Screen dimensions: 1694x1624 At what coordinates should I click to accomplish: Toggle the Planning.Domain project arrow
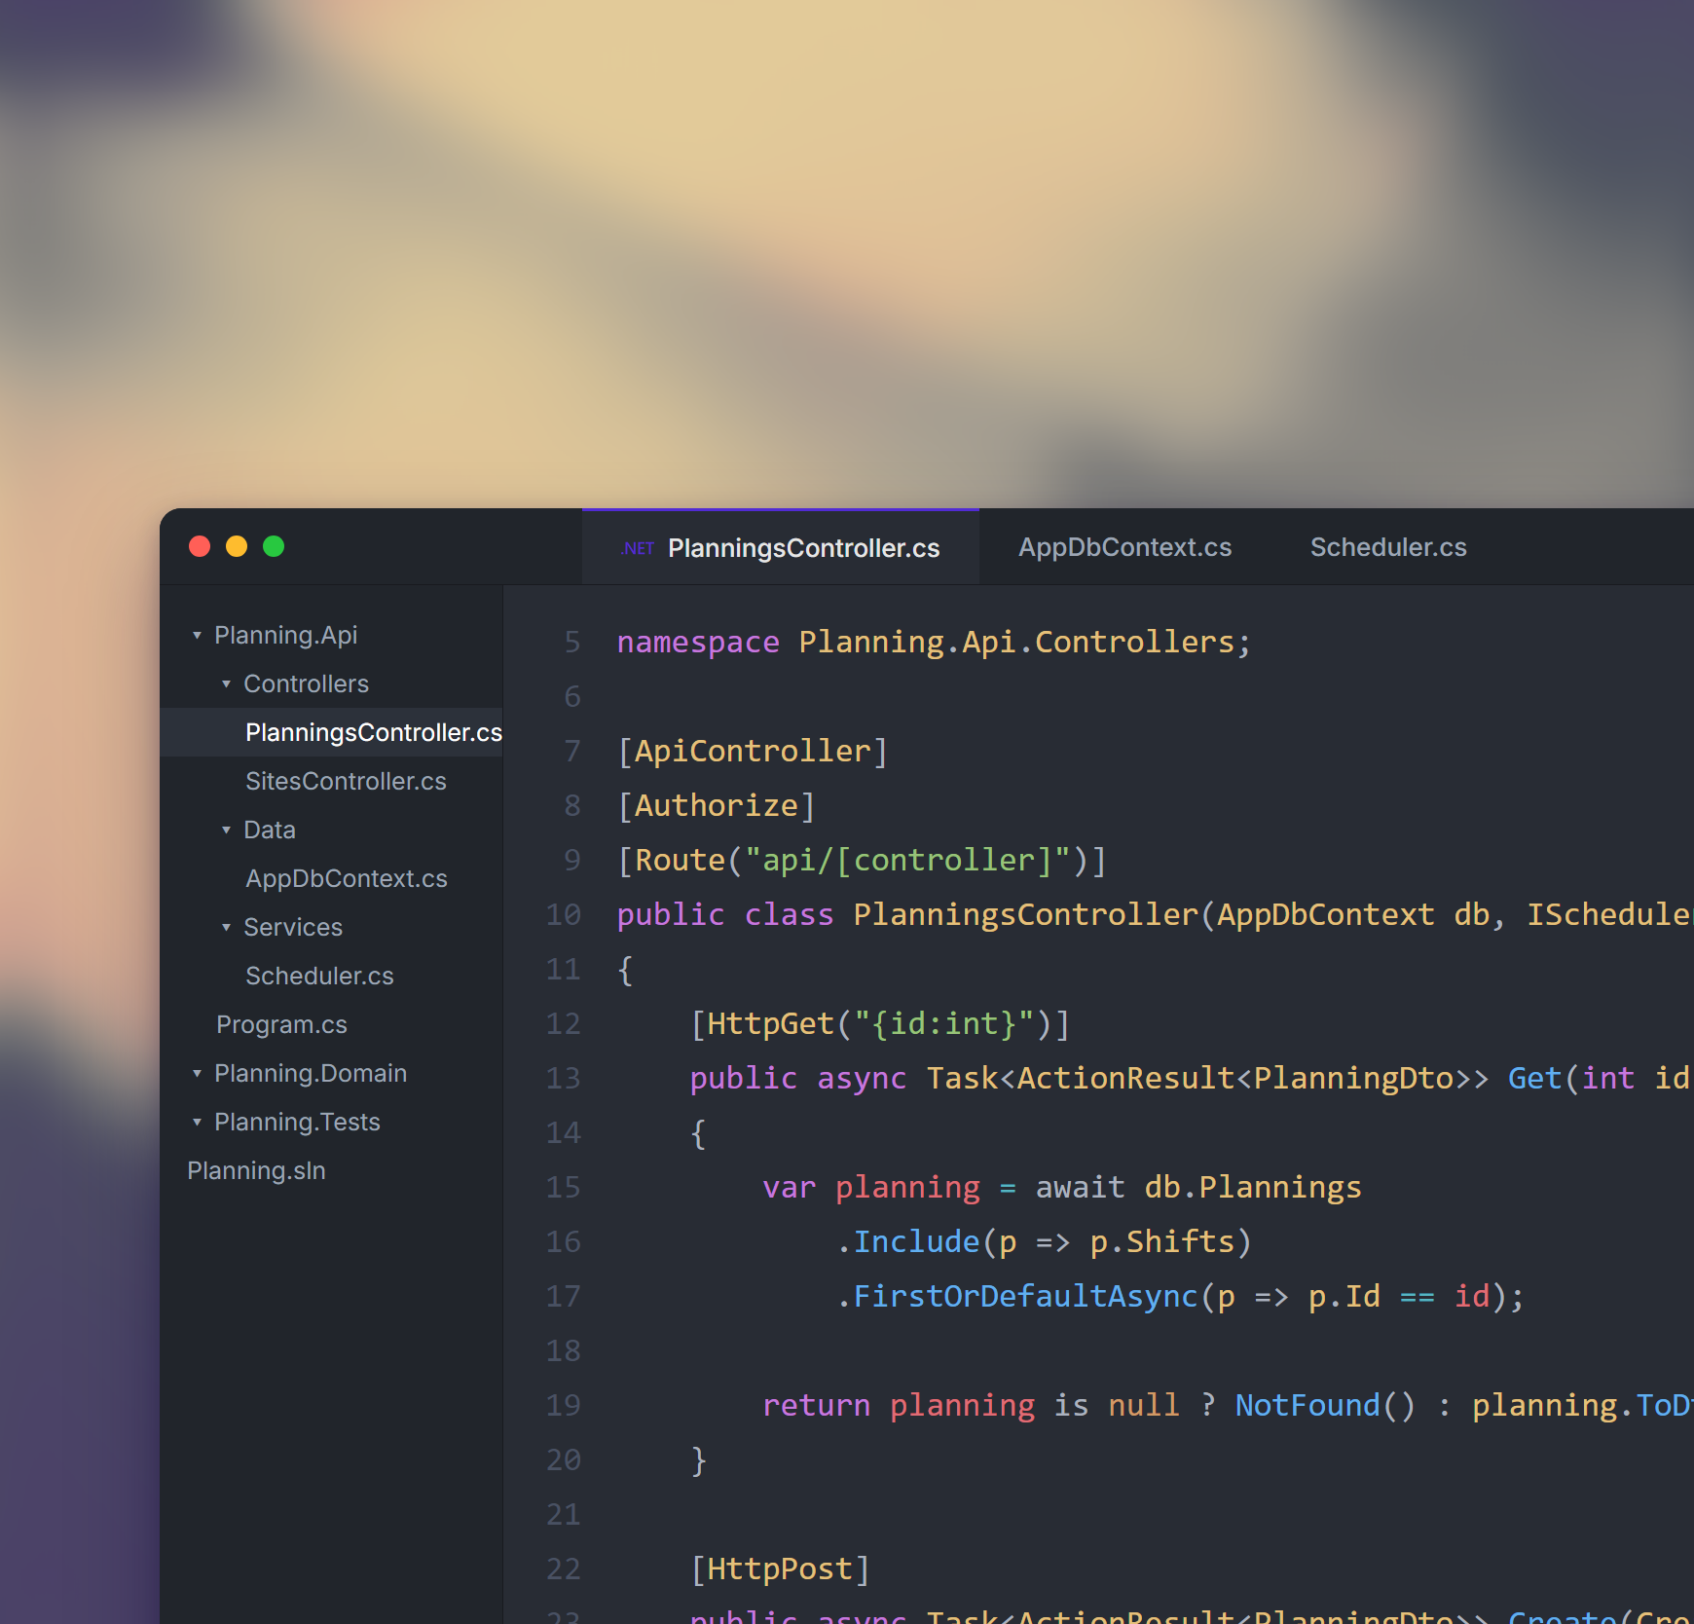coord(197,1073)
